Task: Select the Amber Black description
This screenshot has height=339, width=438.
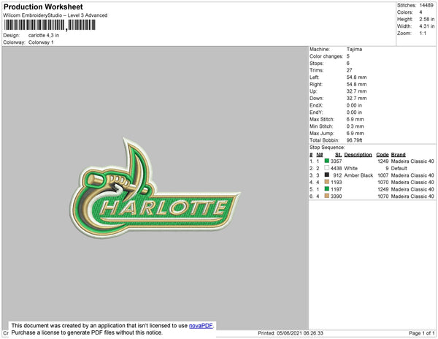Action: (x=358, y=175)
